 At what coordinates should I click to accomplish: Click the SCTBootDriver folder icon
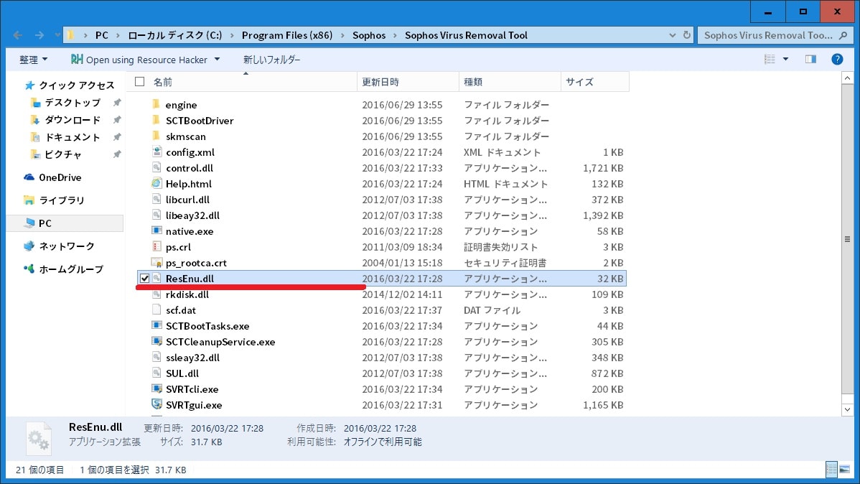pos(156,120)
